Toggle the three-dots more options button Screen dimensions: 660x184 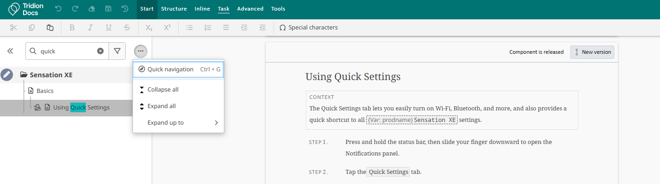[141, 51]
